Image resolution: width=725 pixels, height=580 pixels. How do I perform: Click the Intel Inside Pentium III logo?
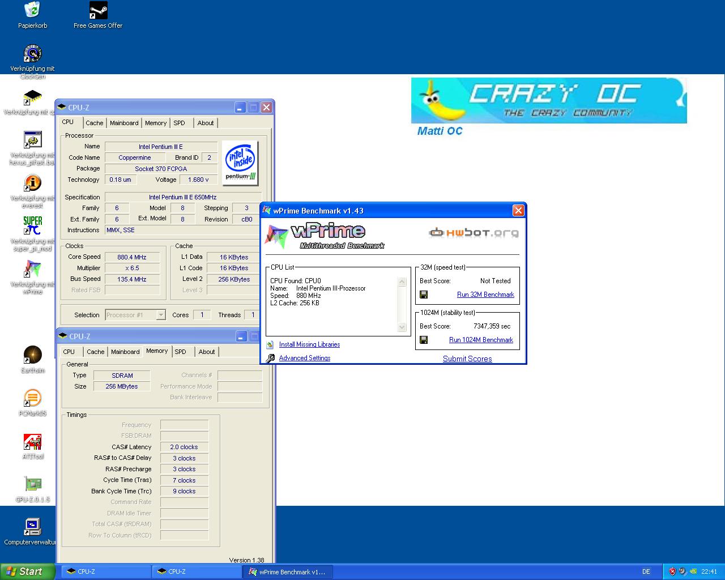tap(241, 163)
